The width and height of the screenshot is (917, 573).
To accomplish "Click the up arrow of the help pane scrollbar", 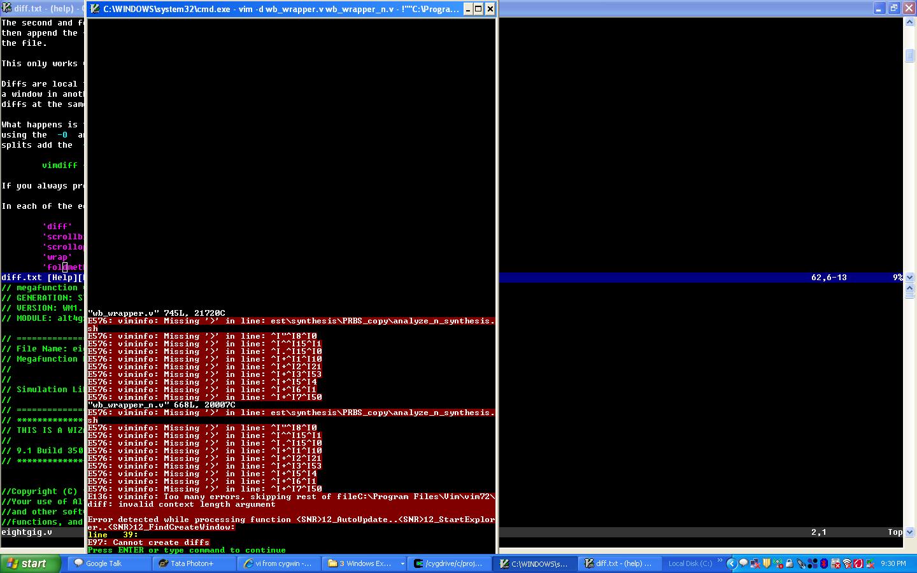I will coord(909,23).
